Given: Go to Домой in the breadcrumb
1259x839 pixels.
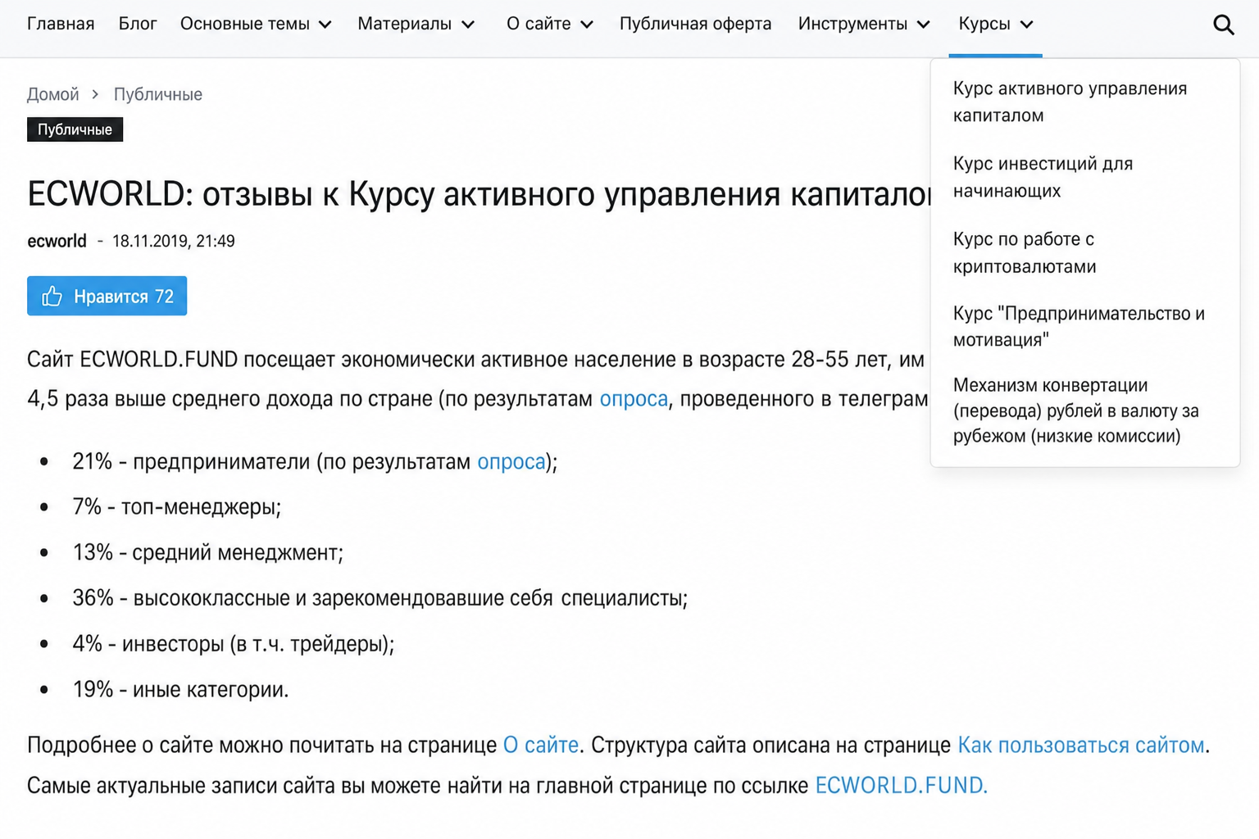Looking at the screenshot, I should coord(53,94).
